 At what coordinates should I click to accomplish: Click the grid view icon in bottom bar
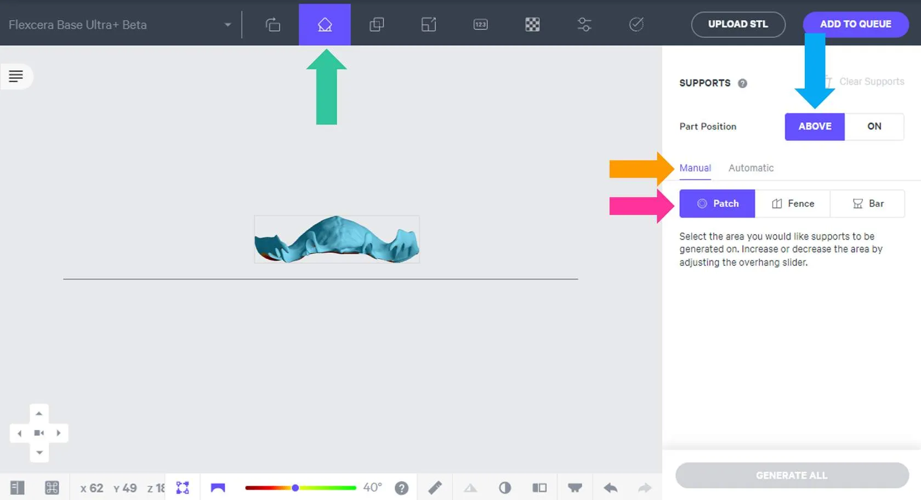[x=52, y=487]
